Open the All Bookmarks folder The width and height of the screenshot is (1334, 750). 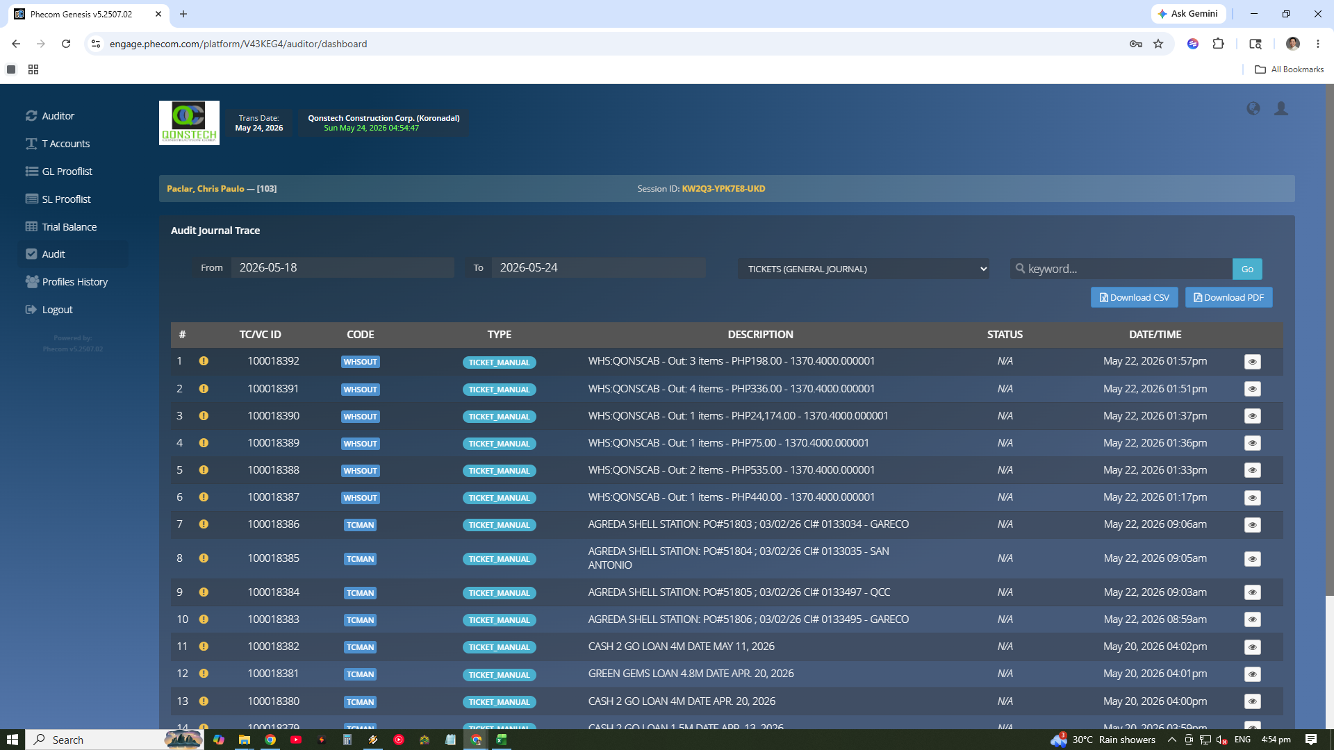pyautogui.click(x=1290, y=69)
